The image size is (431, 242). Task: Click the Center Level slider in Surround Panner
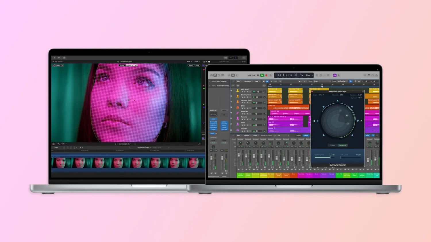click(323, 157)
